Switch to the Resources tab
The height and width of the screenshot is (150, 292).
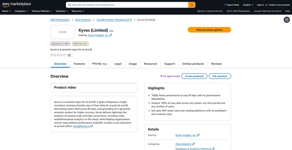151,64
